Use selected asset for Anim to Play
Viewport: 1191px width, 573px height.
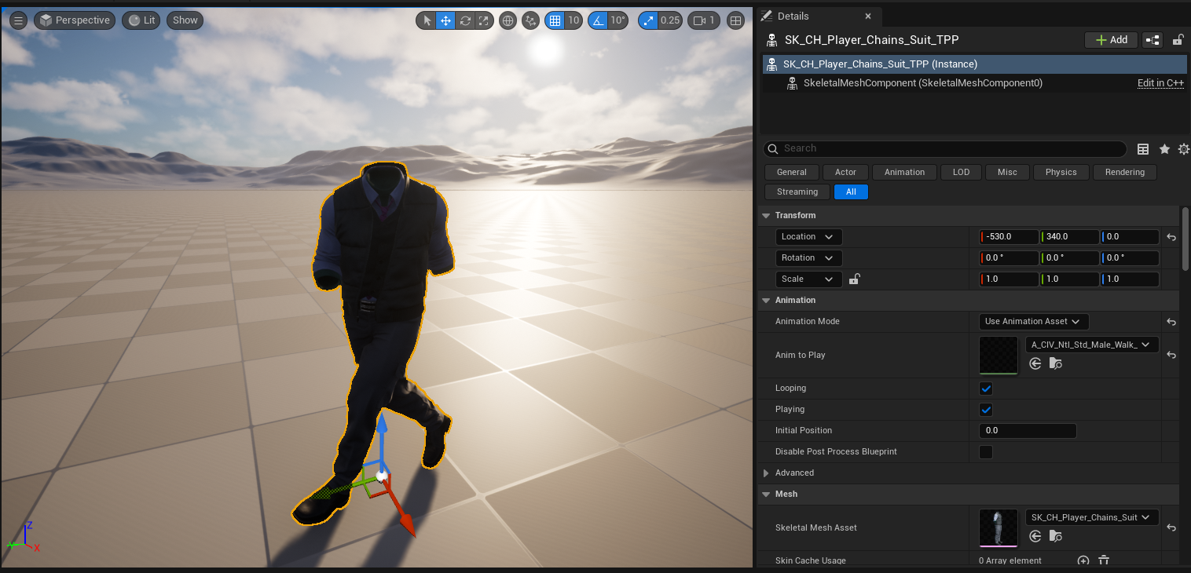1035,363
